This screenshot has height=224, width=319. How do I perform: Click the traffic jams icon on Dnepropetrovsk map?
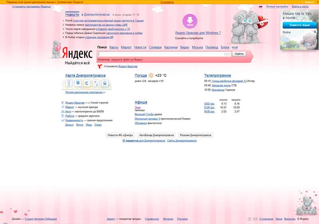point(69,83)
